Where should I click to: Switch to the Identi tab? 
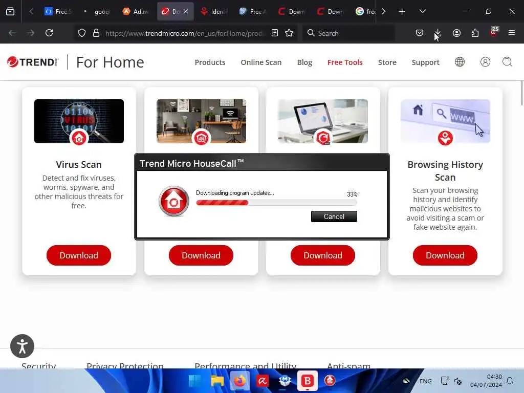[214, 12]
